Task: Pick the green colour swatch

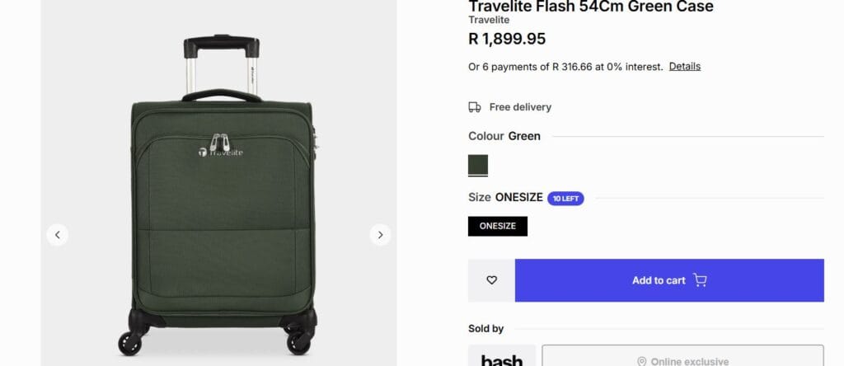Action: (x=478, y=165)
